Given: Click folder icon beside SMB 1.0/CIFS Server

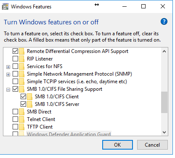Looking at the screenshot, I should (x=29, y=104).
